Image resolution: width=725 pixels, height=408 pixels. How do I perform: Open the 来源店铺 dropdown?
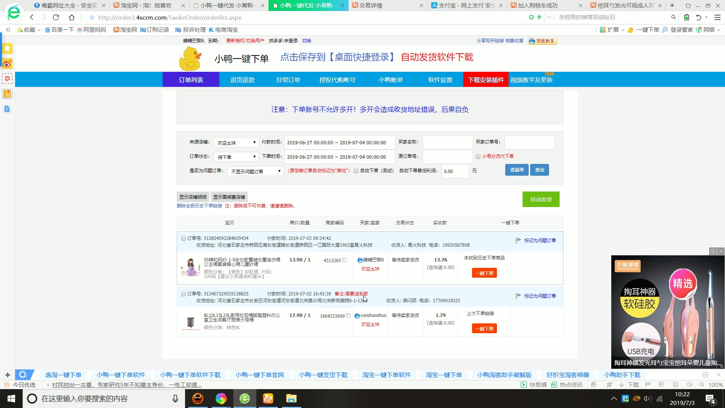pos(236,142)
